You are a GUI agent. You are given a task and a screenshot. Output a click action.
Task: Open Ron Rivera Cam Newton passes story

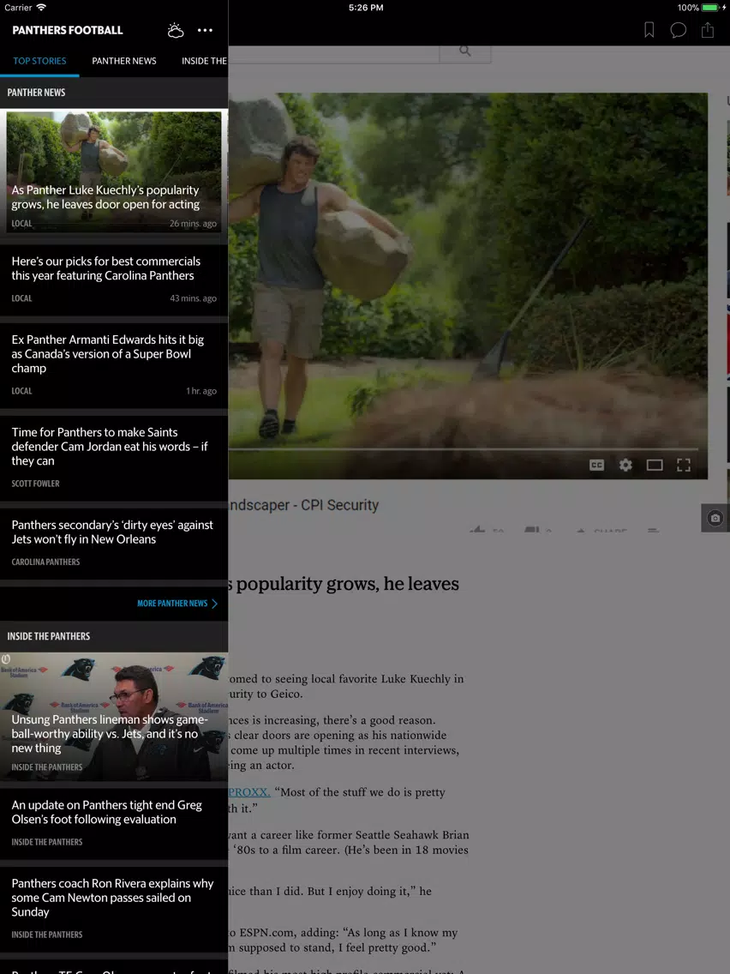point(114,910)
